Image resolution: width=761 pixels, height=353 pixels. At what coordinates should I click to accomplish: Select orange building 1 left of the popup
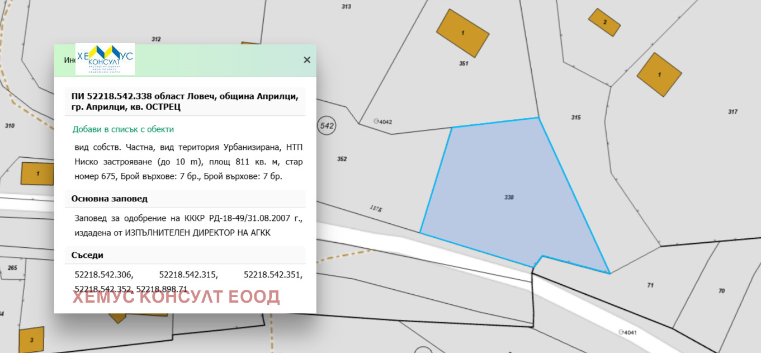coord(37,173)
